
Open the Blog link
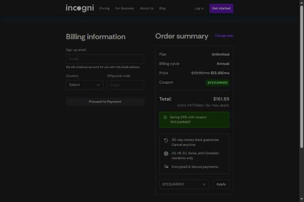162,9
